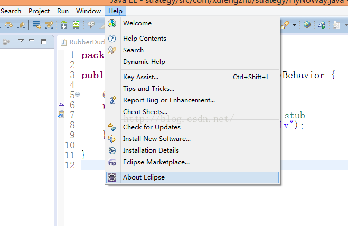348x226 pixels.
Task: Click the Drop to Frame toolbar icon
Action: click(x=37, y=25)
